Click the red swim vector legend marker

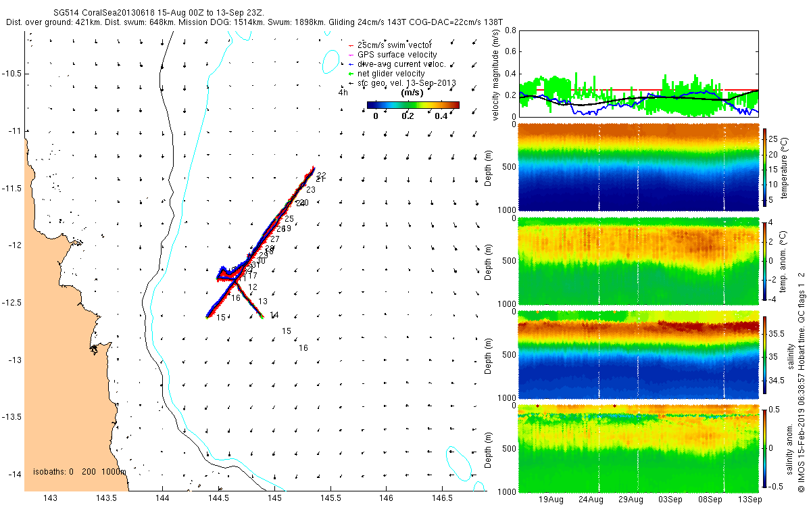[x=351, y=45]
